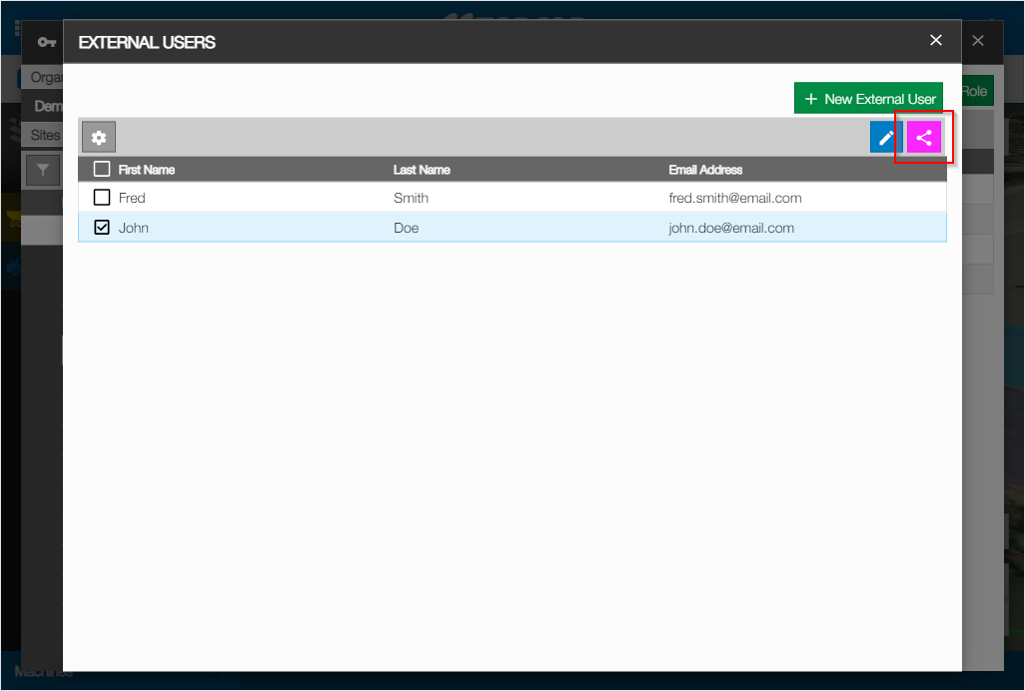The height and width of the screenshot is (691, 1025).
Task: Click email john.doe@email.com
Action: (x=731, y=228)
